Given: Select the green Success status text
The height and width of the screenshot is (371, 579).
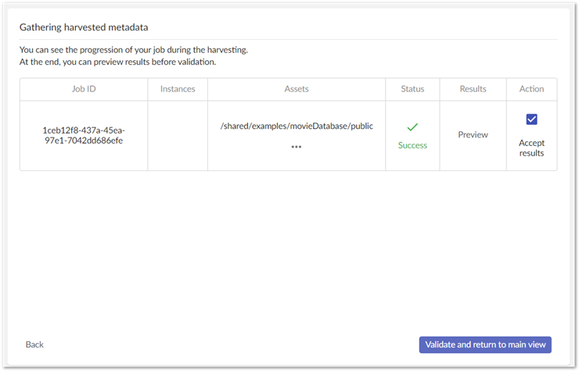Looking at the screenshot, I should point(412,145).
